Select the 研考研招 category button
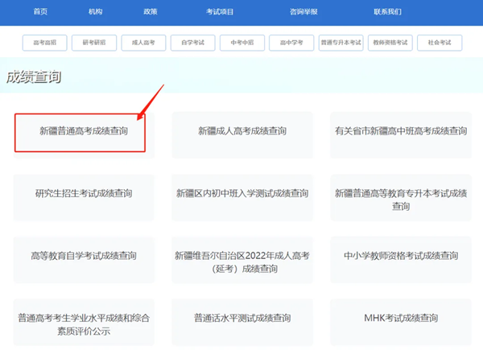This screenshot has height=350, width=483. click(94, 42)
